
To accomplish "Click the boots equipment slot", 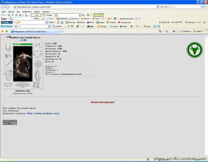I will point(37,85).
